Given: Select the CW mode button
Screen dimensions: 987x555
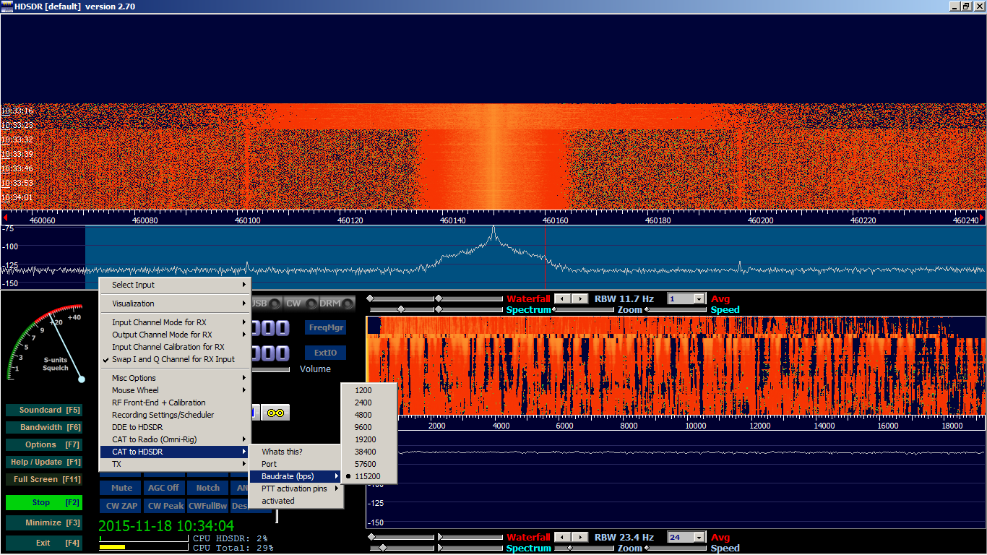Looking at the screenshot, I should pos(301,304).
